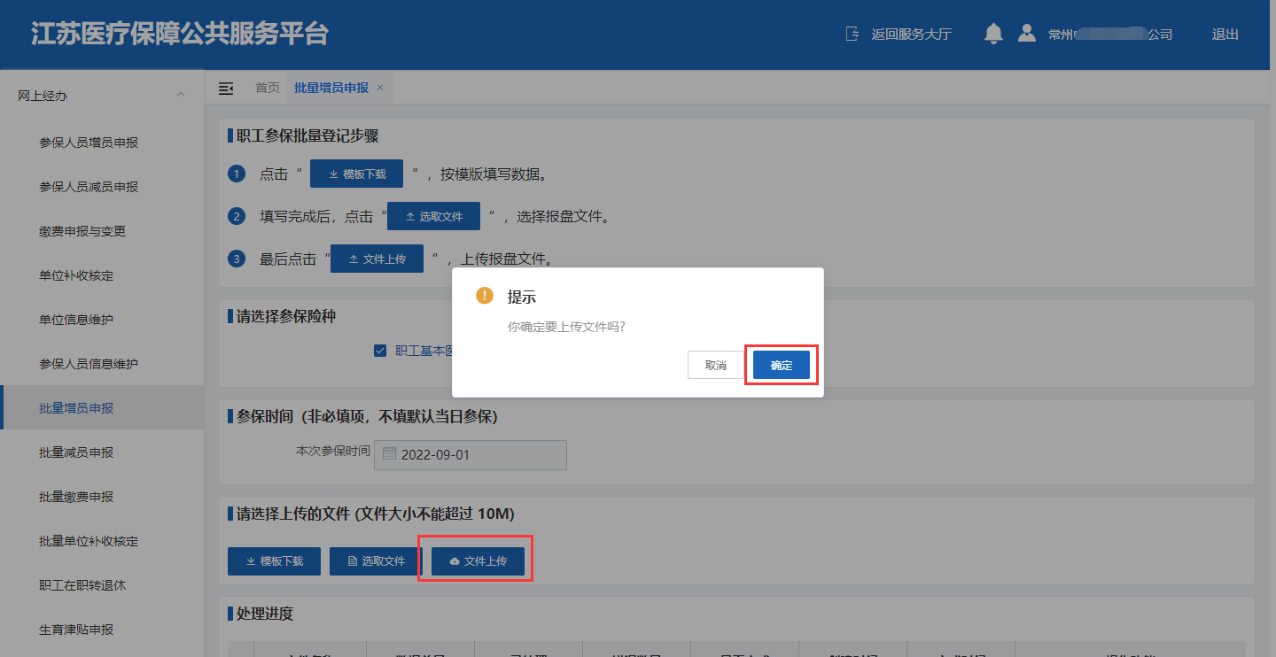Toggle the sidebar collapse hamburger icon
Image resolution: width=1276 pixels, height=657 pixels.
pyautogui.click(x=226, y=88)
